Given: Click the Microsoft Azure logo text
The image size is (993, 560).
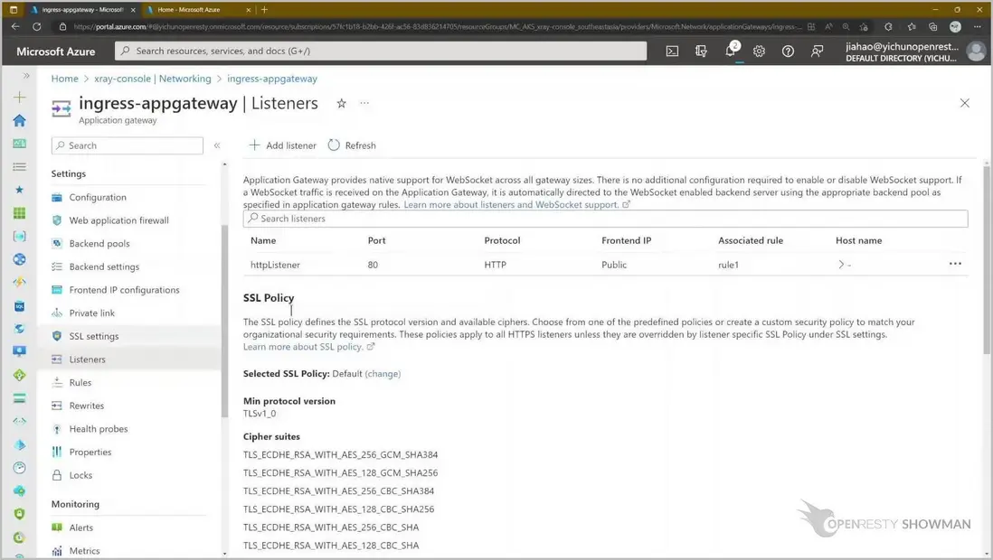Looking at the screenshot, I should pos(56,51).
